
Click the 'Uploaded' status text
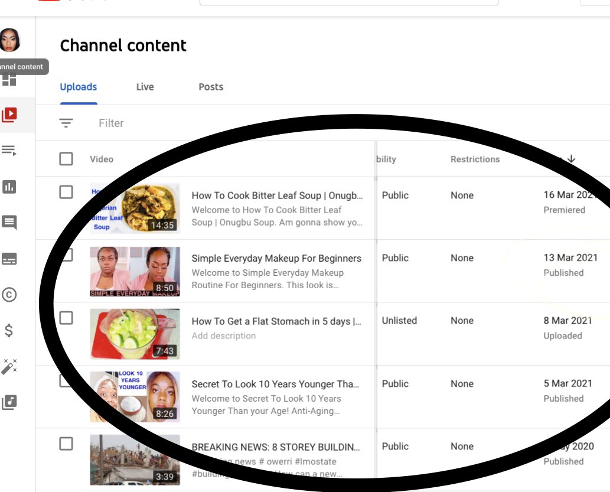click(x=563, y=335)
